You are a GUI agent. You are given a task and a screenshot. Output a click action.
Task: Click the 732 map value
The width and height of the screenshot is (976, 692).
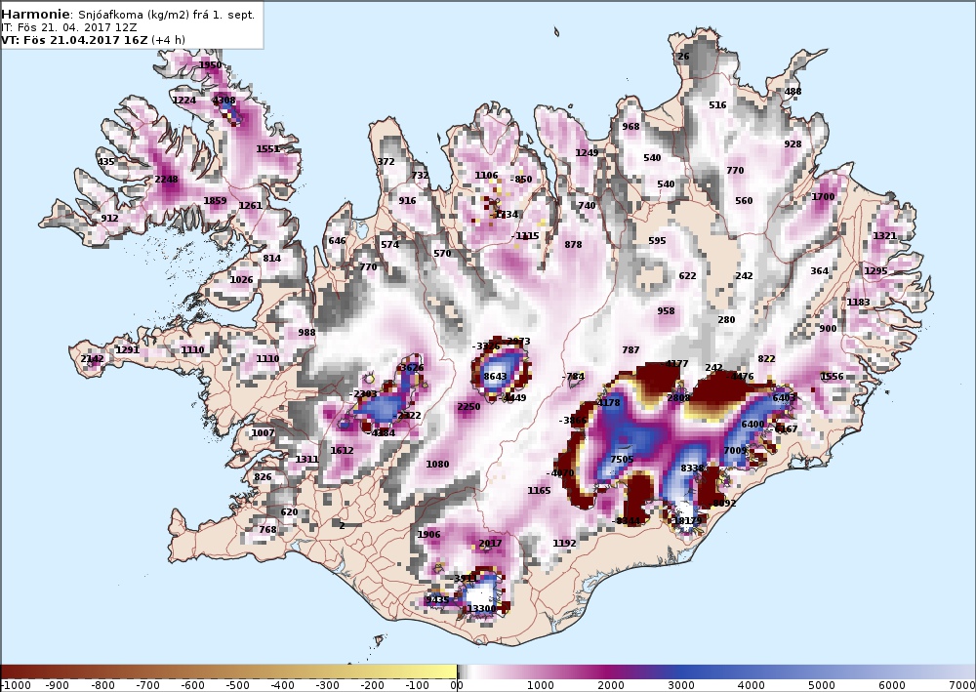point(420,176)
